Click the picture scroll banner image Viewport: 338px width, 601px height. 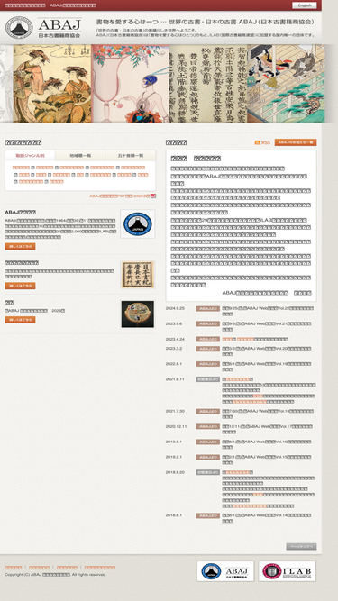coord(286,84)
